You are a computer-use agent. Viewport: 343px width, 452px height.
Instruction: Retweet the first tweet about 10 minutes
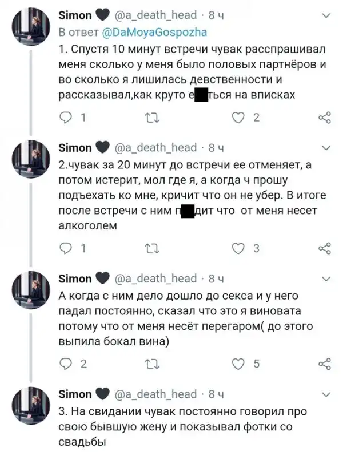tap(151, 118)
